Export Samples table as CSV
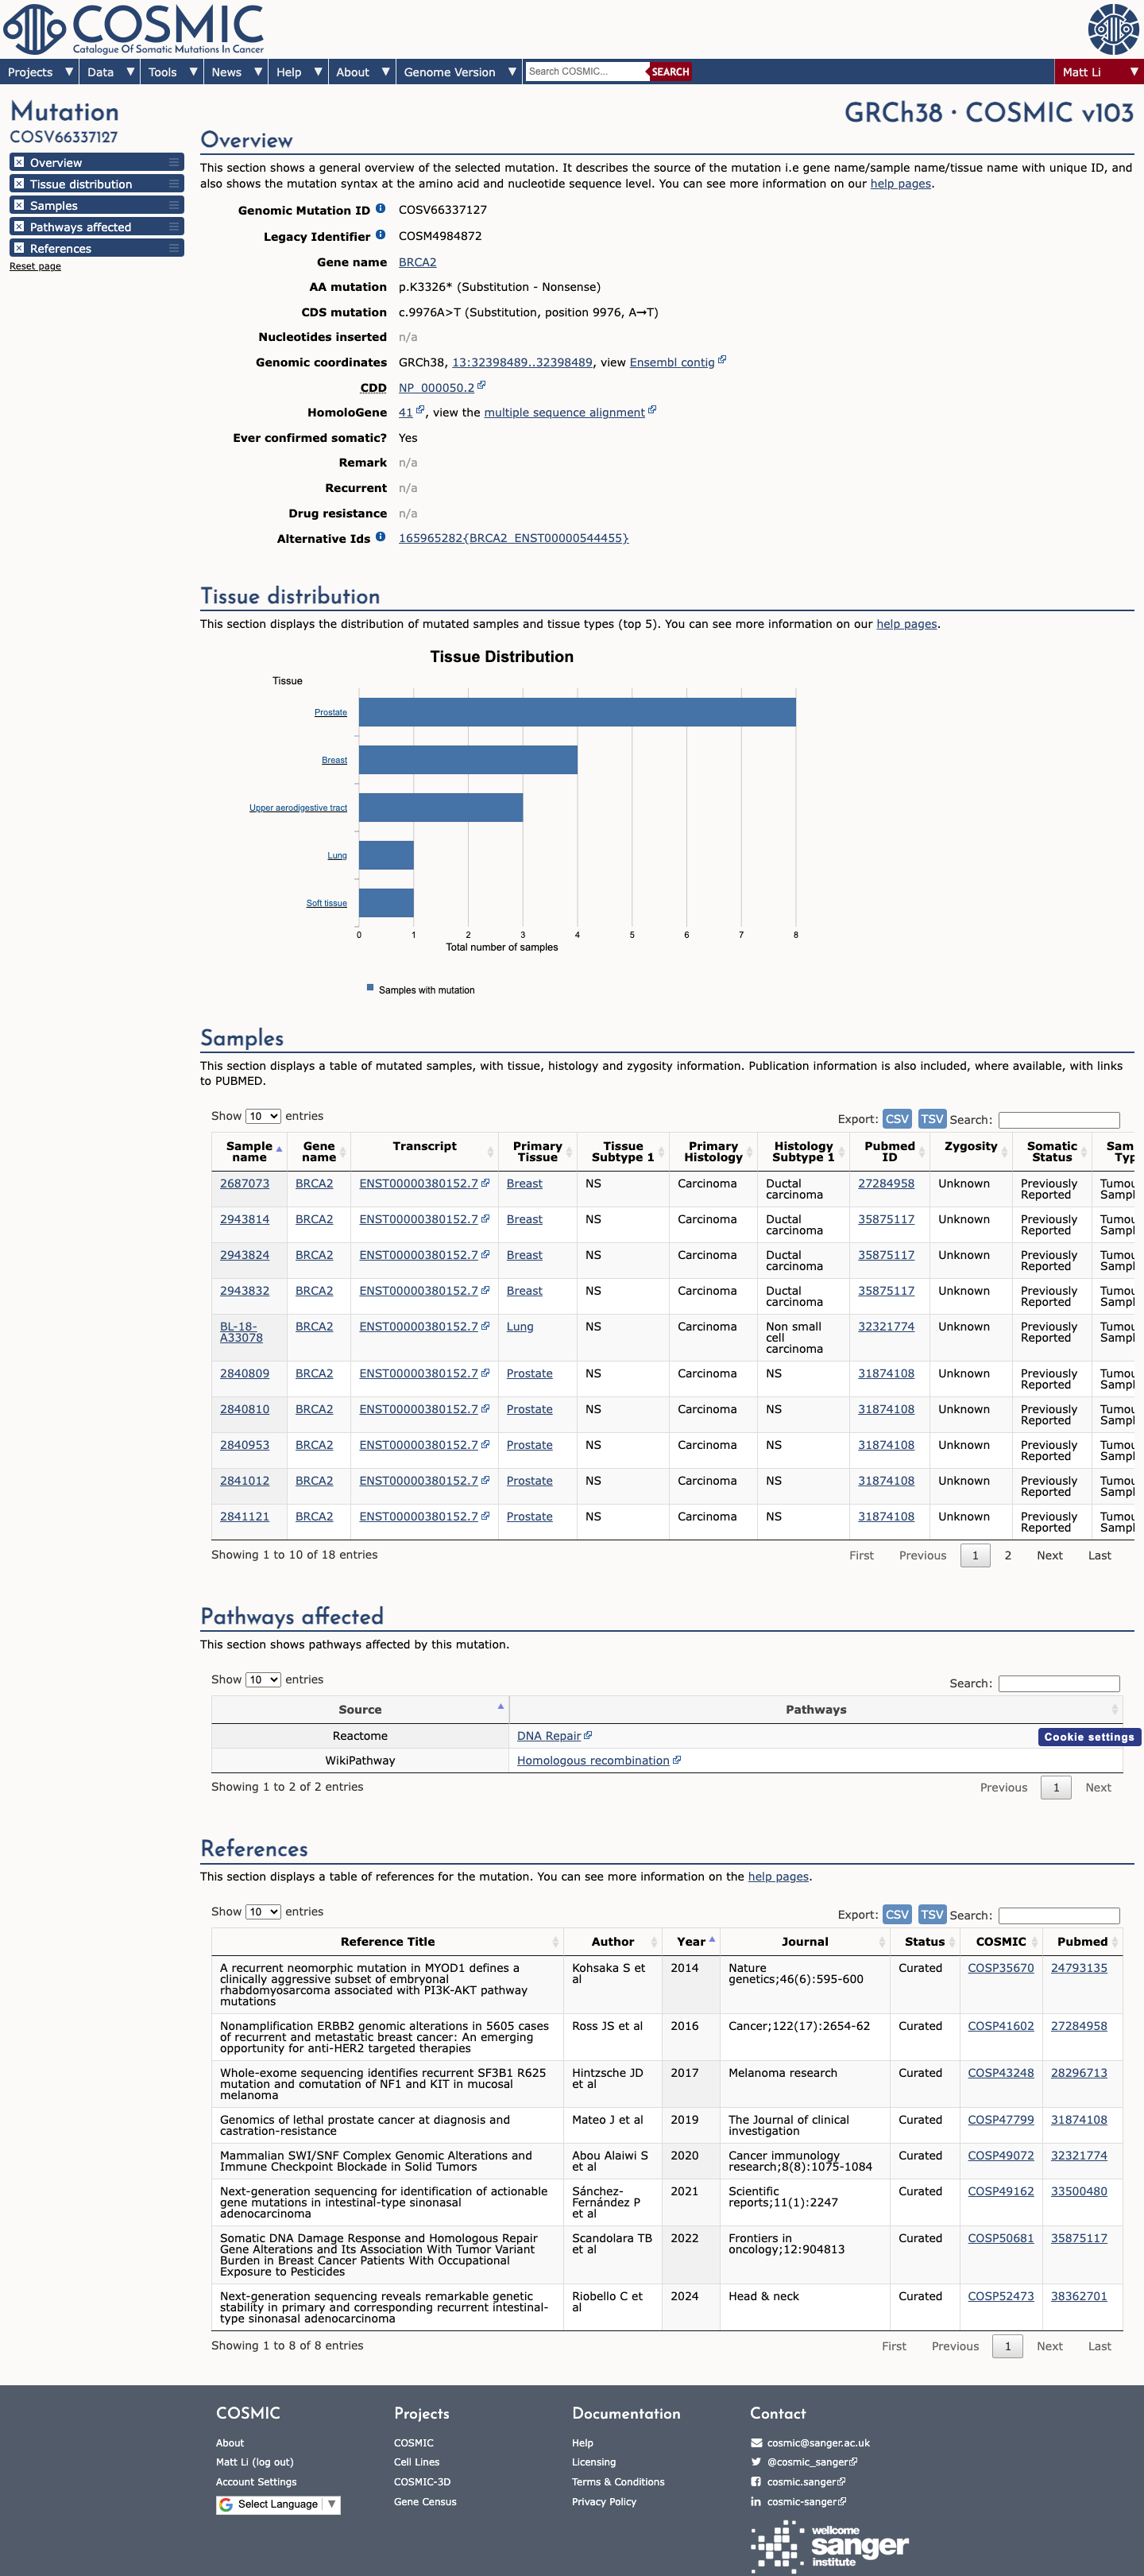 point(897,1118)
